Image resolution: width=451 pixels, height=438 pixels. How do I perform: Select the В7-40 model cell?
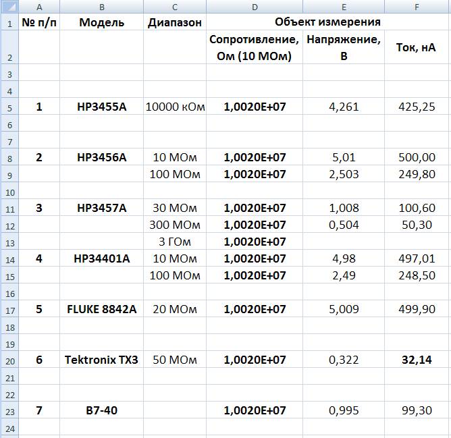click(101, 410)
